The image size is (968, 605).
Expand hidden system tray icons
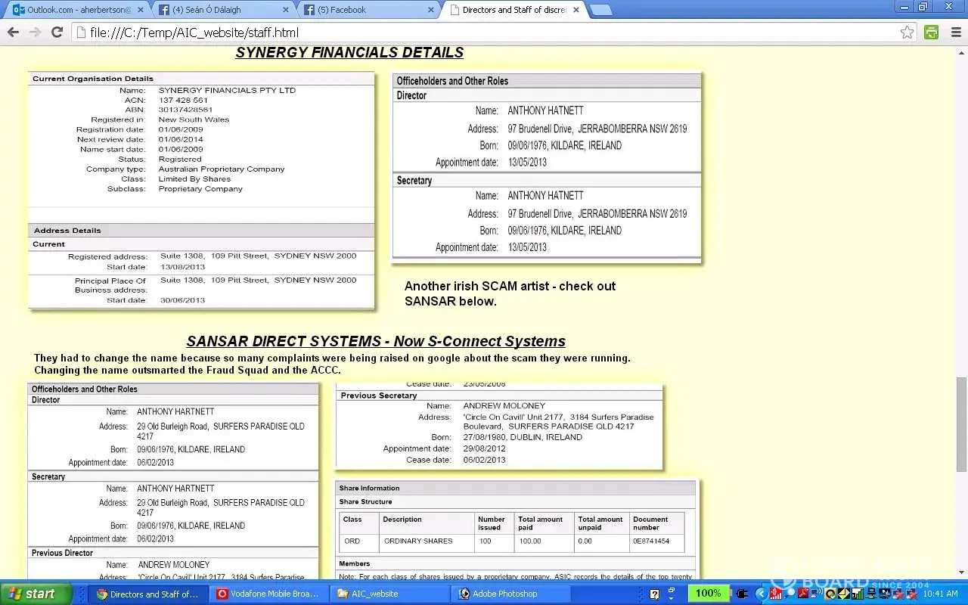click(x=762, y=594)
